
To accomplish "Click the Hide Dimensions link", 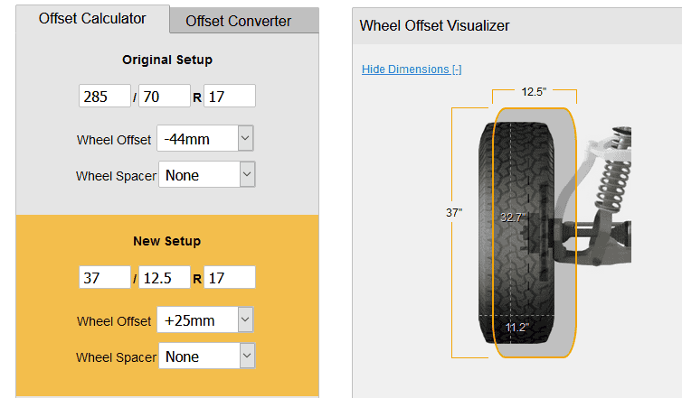I will [x=412, y=69].
